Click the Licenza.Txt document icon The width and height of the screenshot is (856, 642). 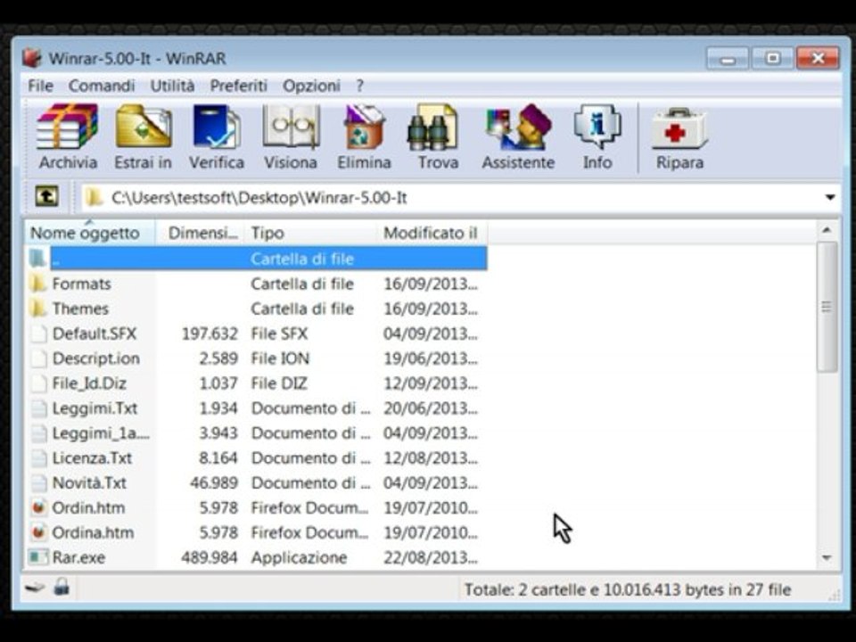(x=38, y=457)
